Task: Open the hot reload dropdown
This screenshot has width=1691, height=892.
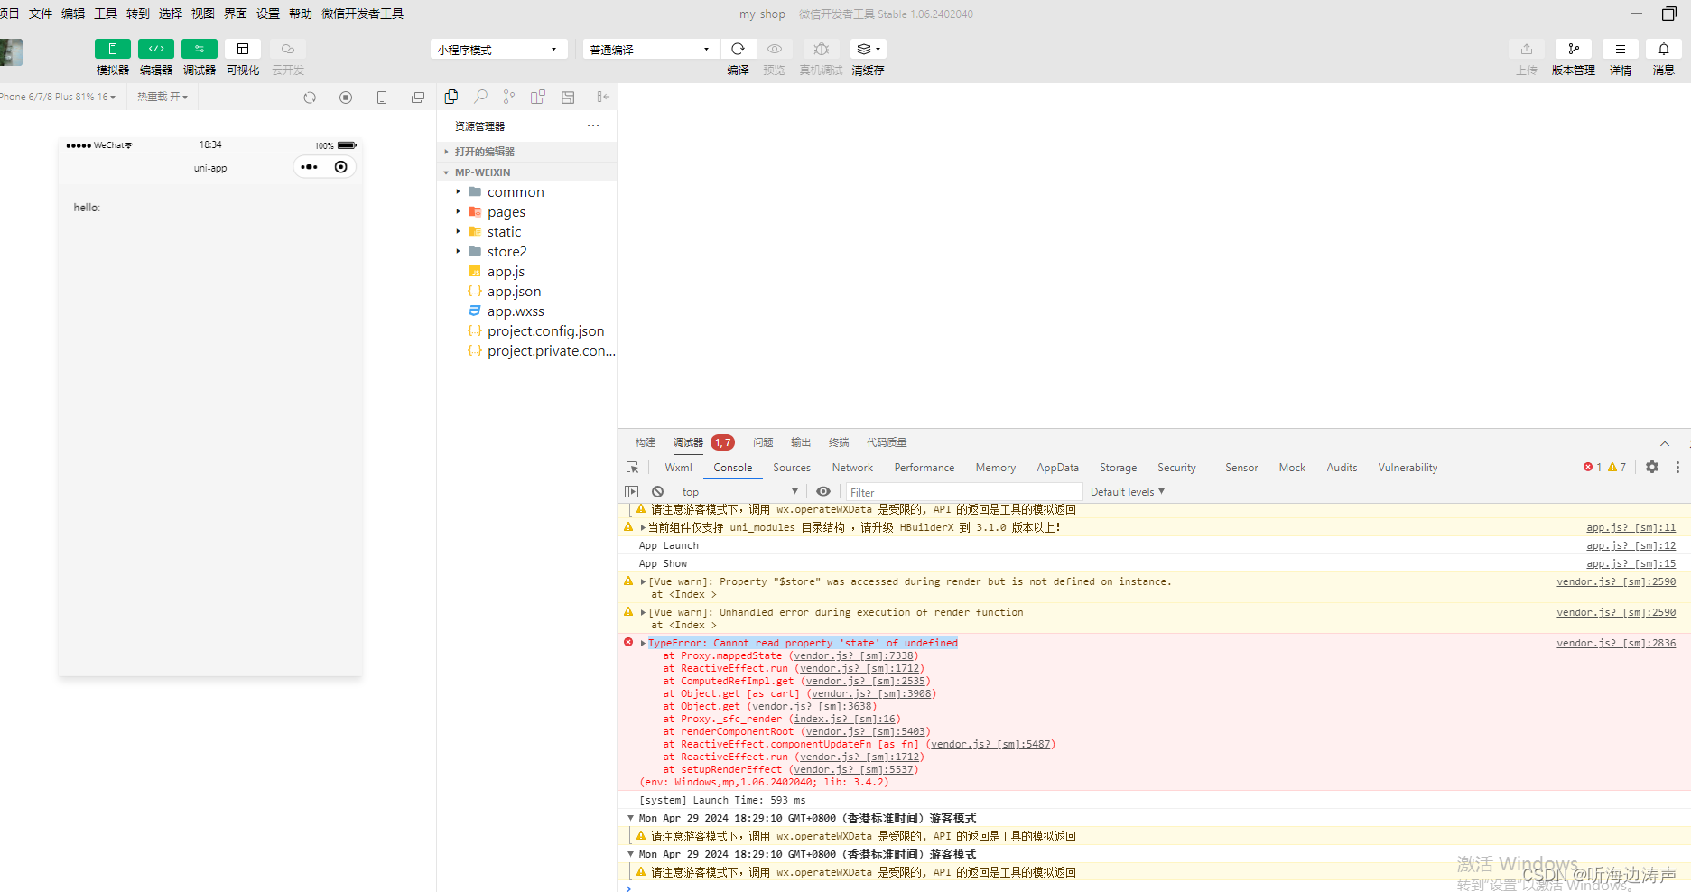Action: 163,97
